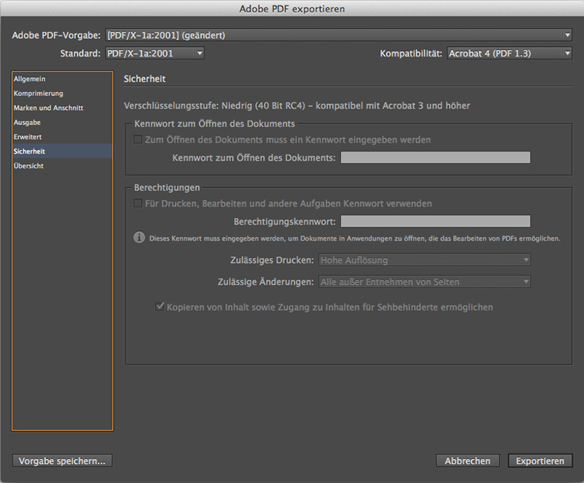Toggle password for printing and editing checkbox
Viewport: 584px width, 483px height.
coord(137,204)
